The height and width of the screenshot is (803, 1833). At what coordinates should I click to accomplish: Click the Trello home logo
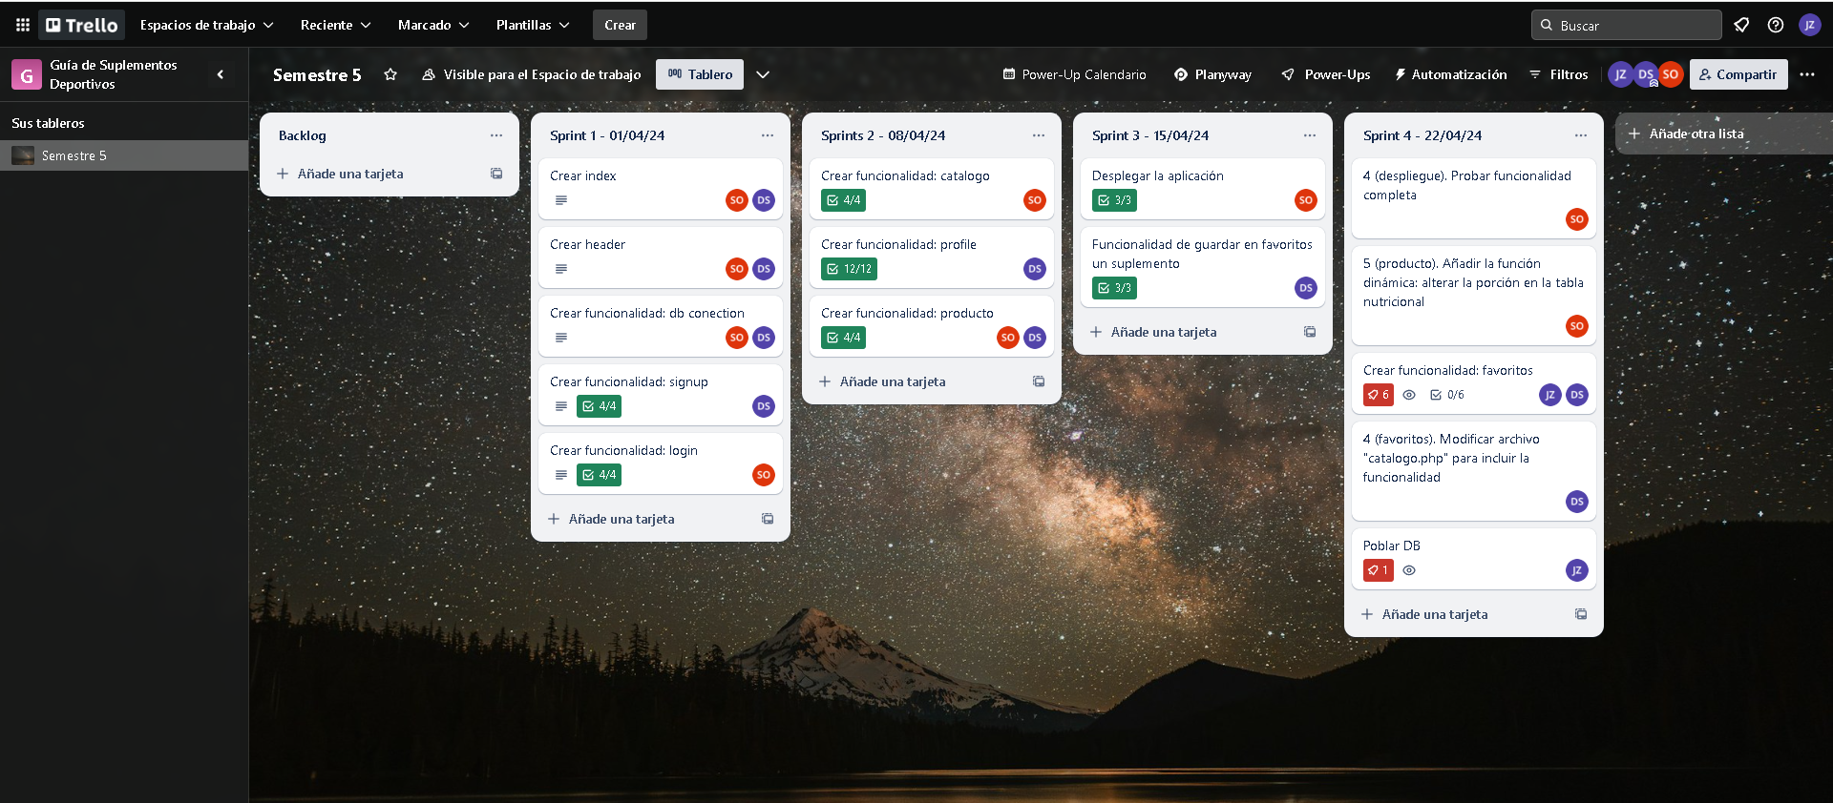[x=82, y=25]
